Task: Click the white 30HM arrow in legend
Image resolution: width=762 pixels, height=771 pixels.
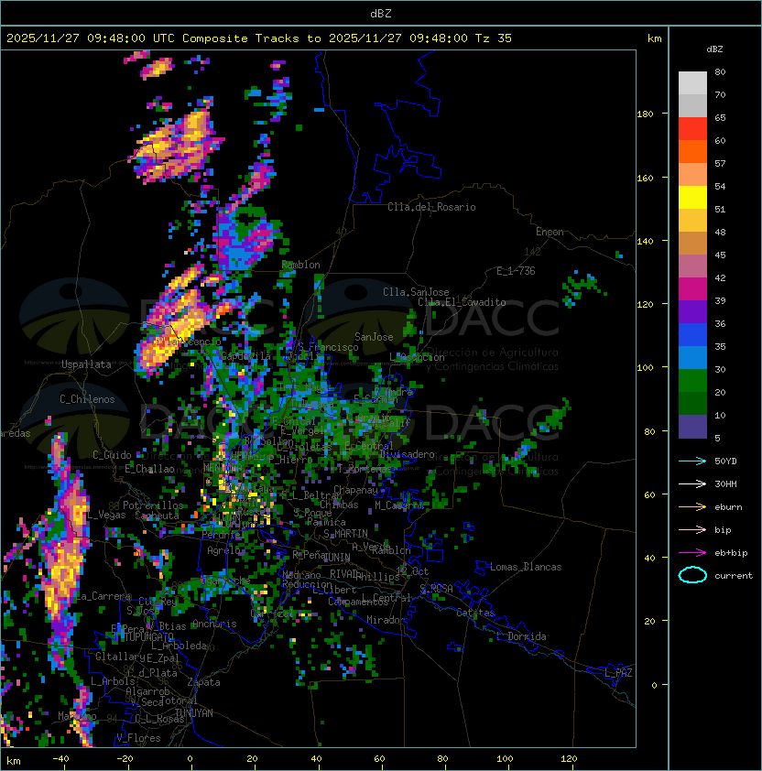Action: [692, 483]
